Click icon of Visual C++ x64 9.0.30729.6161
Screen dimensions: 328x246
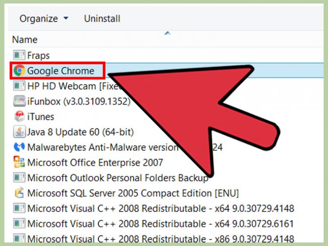point(19,223)
